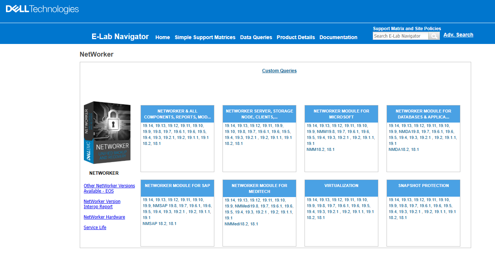The width and height of the screenshot is (495, 260).
Task: Open the Home menu item
Action: [x=163, y=37]
